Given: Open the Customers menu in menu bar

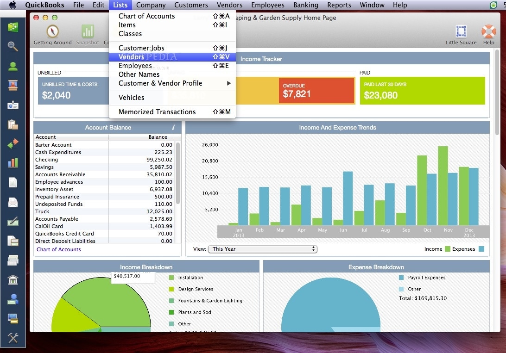Looking at the screenshot, I should click(191, 5).
